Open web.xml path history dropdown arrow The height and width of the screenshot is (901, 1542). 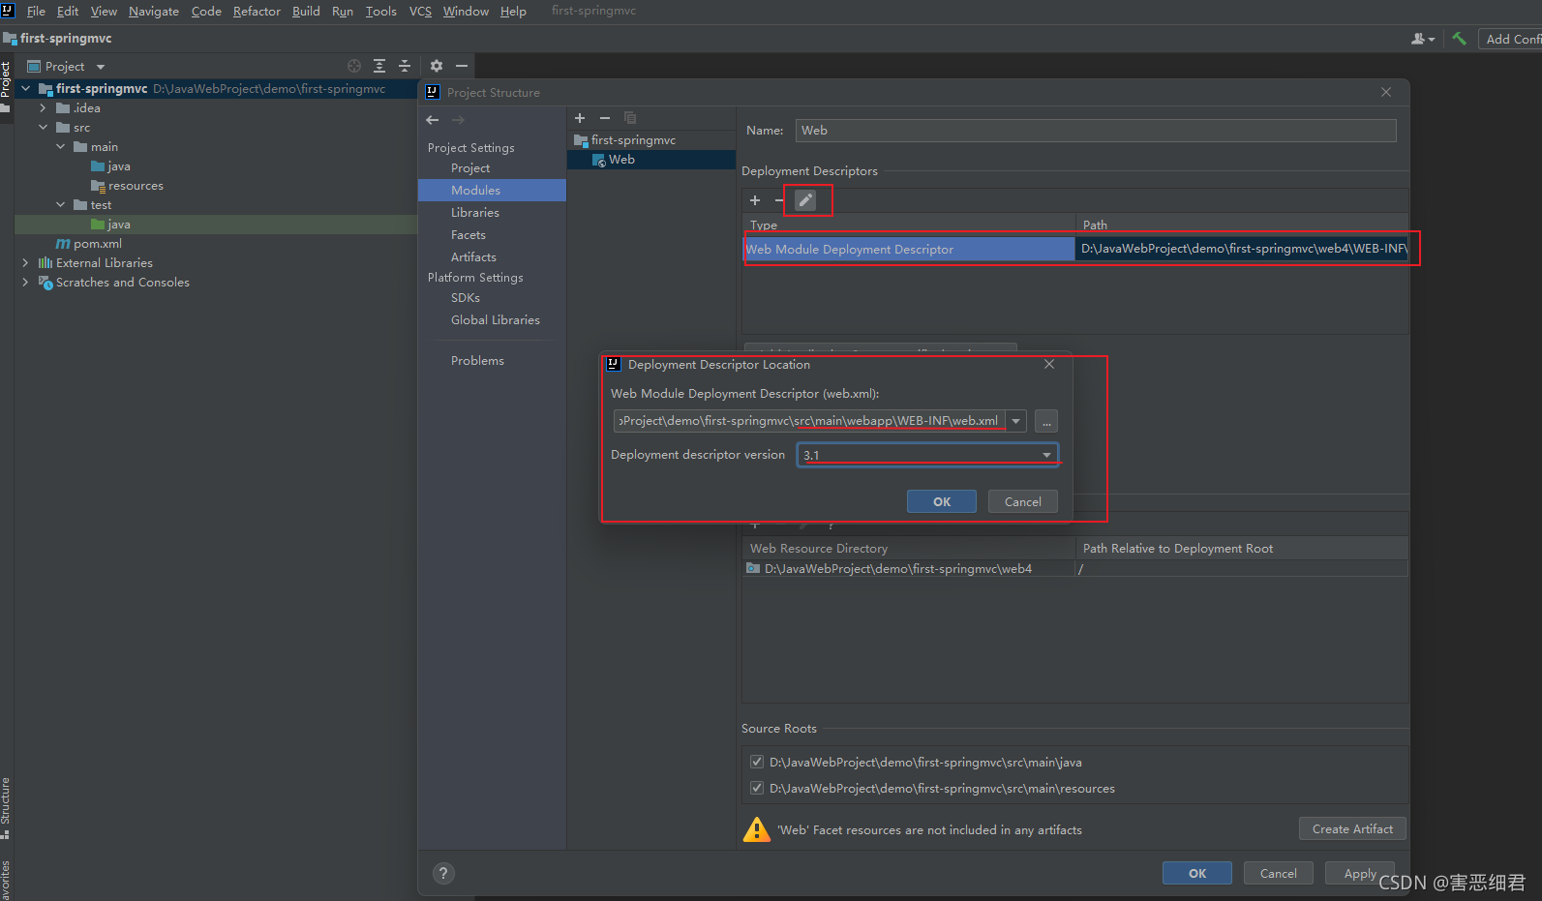point(1015,421)
